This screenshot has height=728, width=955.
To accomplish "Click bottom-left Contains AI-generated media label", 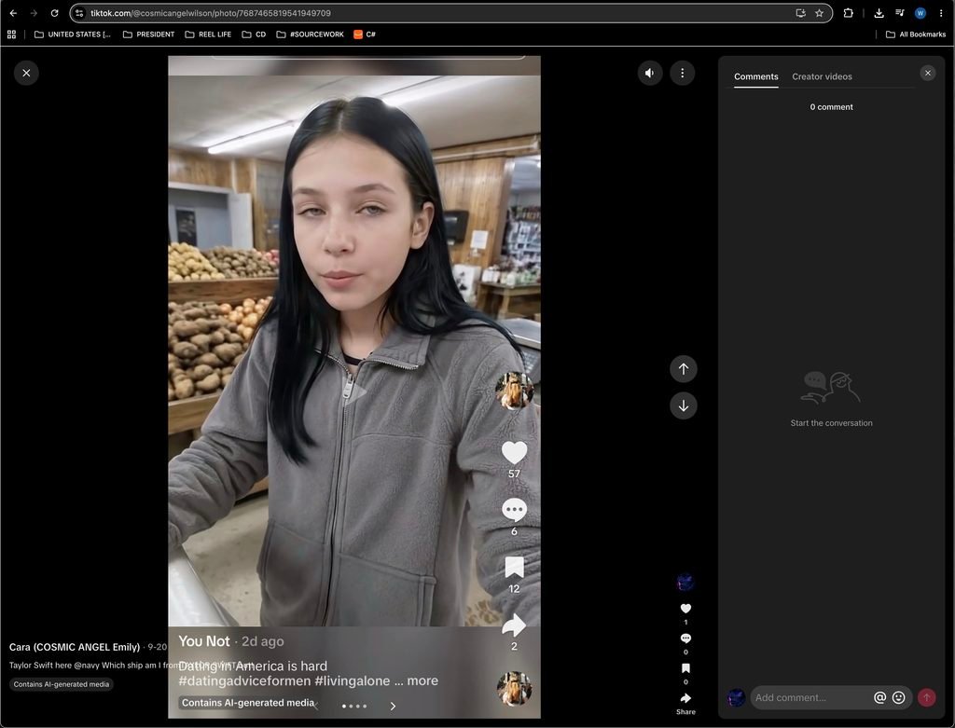I will (62, 684).
